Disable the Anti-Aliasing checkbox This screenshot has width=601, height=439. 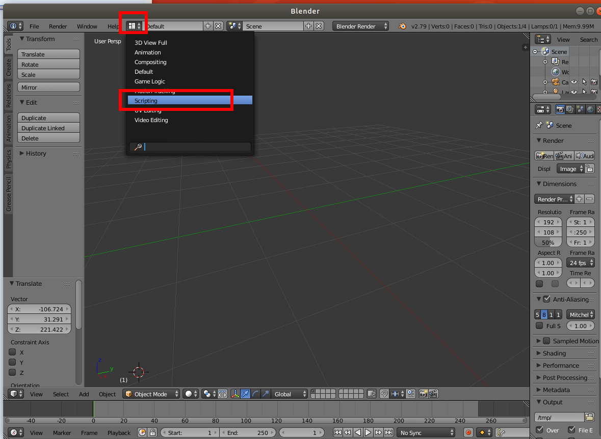click(x=547, y=299)
